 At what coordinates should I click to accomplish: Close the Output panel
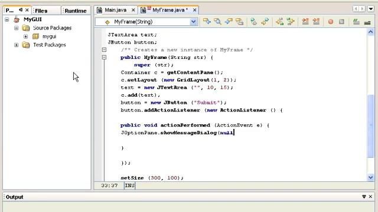[x=370, y=197]
